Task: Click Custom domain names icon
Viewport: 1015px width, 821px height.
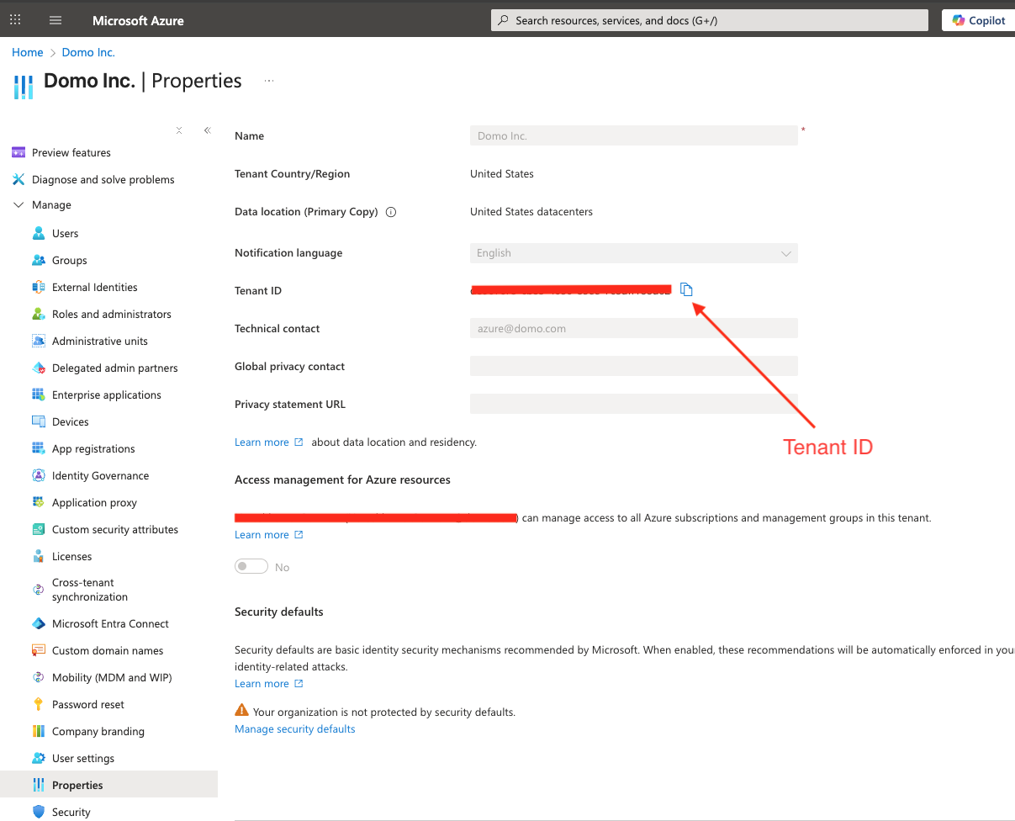Action: pos(39,650)
